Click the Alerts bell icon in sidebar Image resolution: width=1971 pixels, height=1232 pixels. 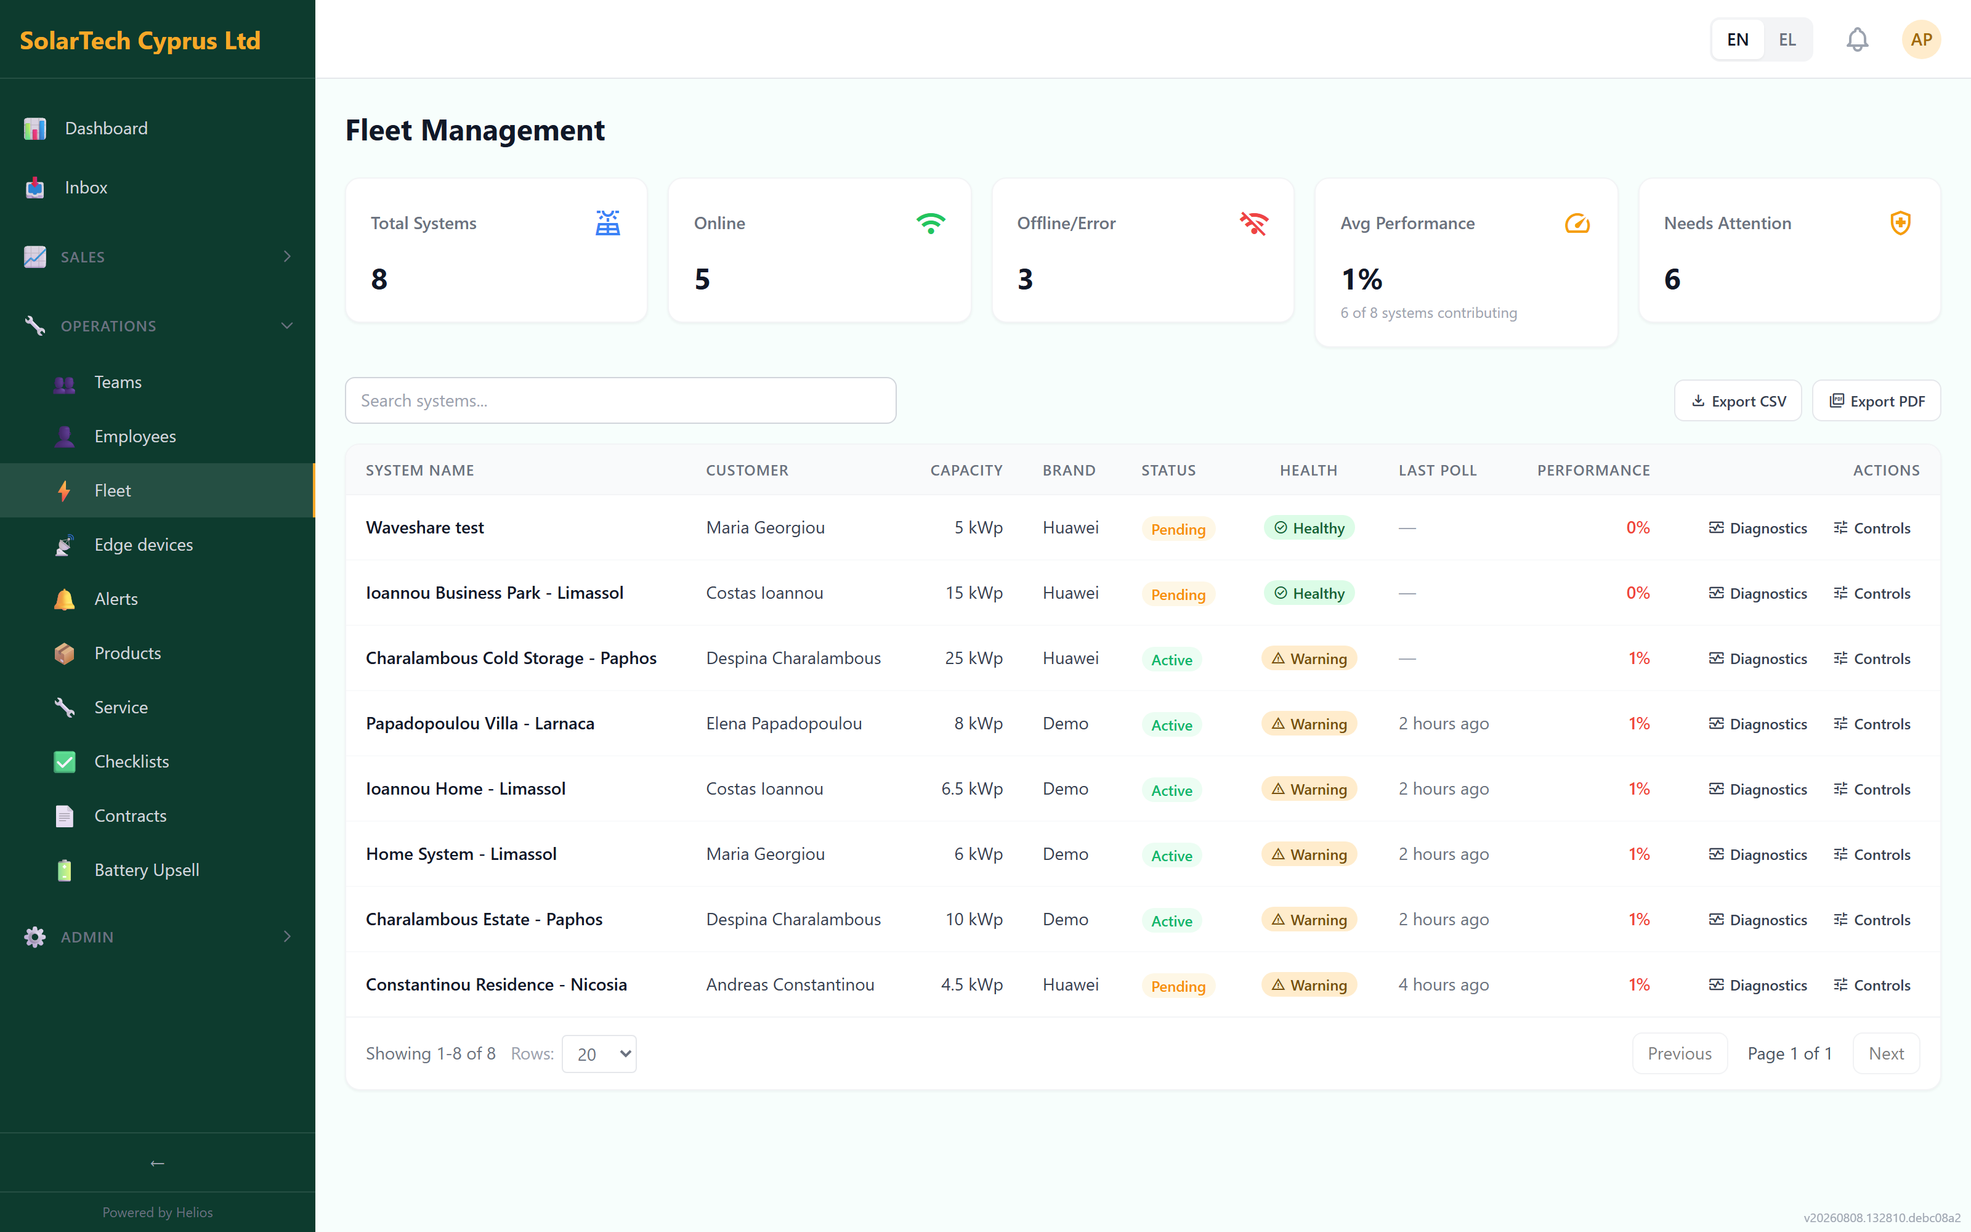pyautogui.click(x=64, y=599)
